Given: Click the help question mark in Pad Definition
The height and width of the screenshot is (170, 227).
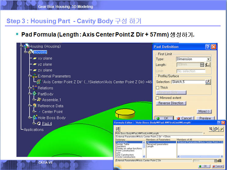Looking at the screenshot, I should tap(207, 47).
